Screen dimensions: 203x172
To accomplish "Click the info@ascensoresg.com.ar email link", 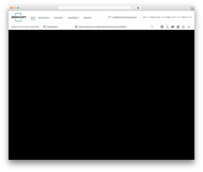I will [x=124, y=17].
